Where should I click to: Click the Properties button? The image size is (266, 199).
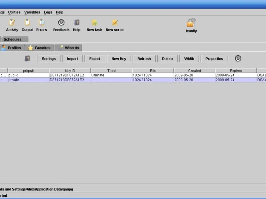(x=214, y=59)
